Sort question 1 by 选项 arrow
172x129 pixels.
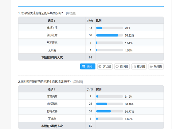coord(55,21)
